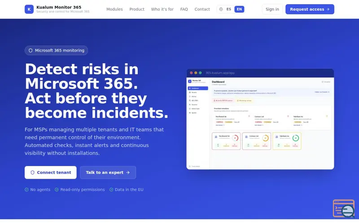Click the dashboard preview's 365.kualum.app/app address
This screenshot has width=359, height=224.
pos(220,73)
